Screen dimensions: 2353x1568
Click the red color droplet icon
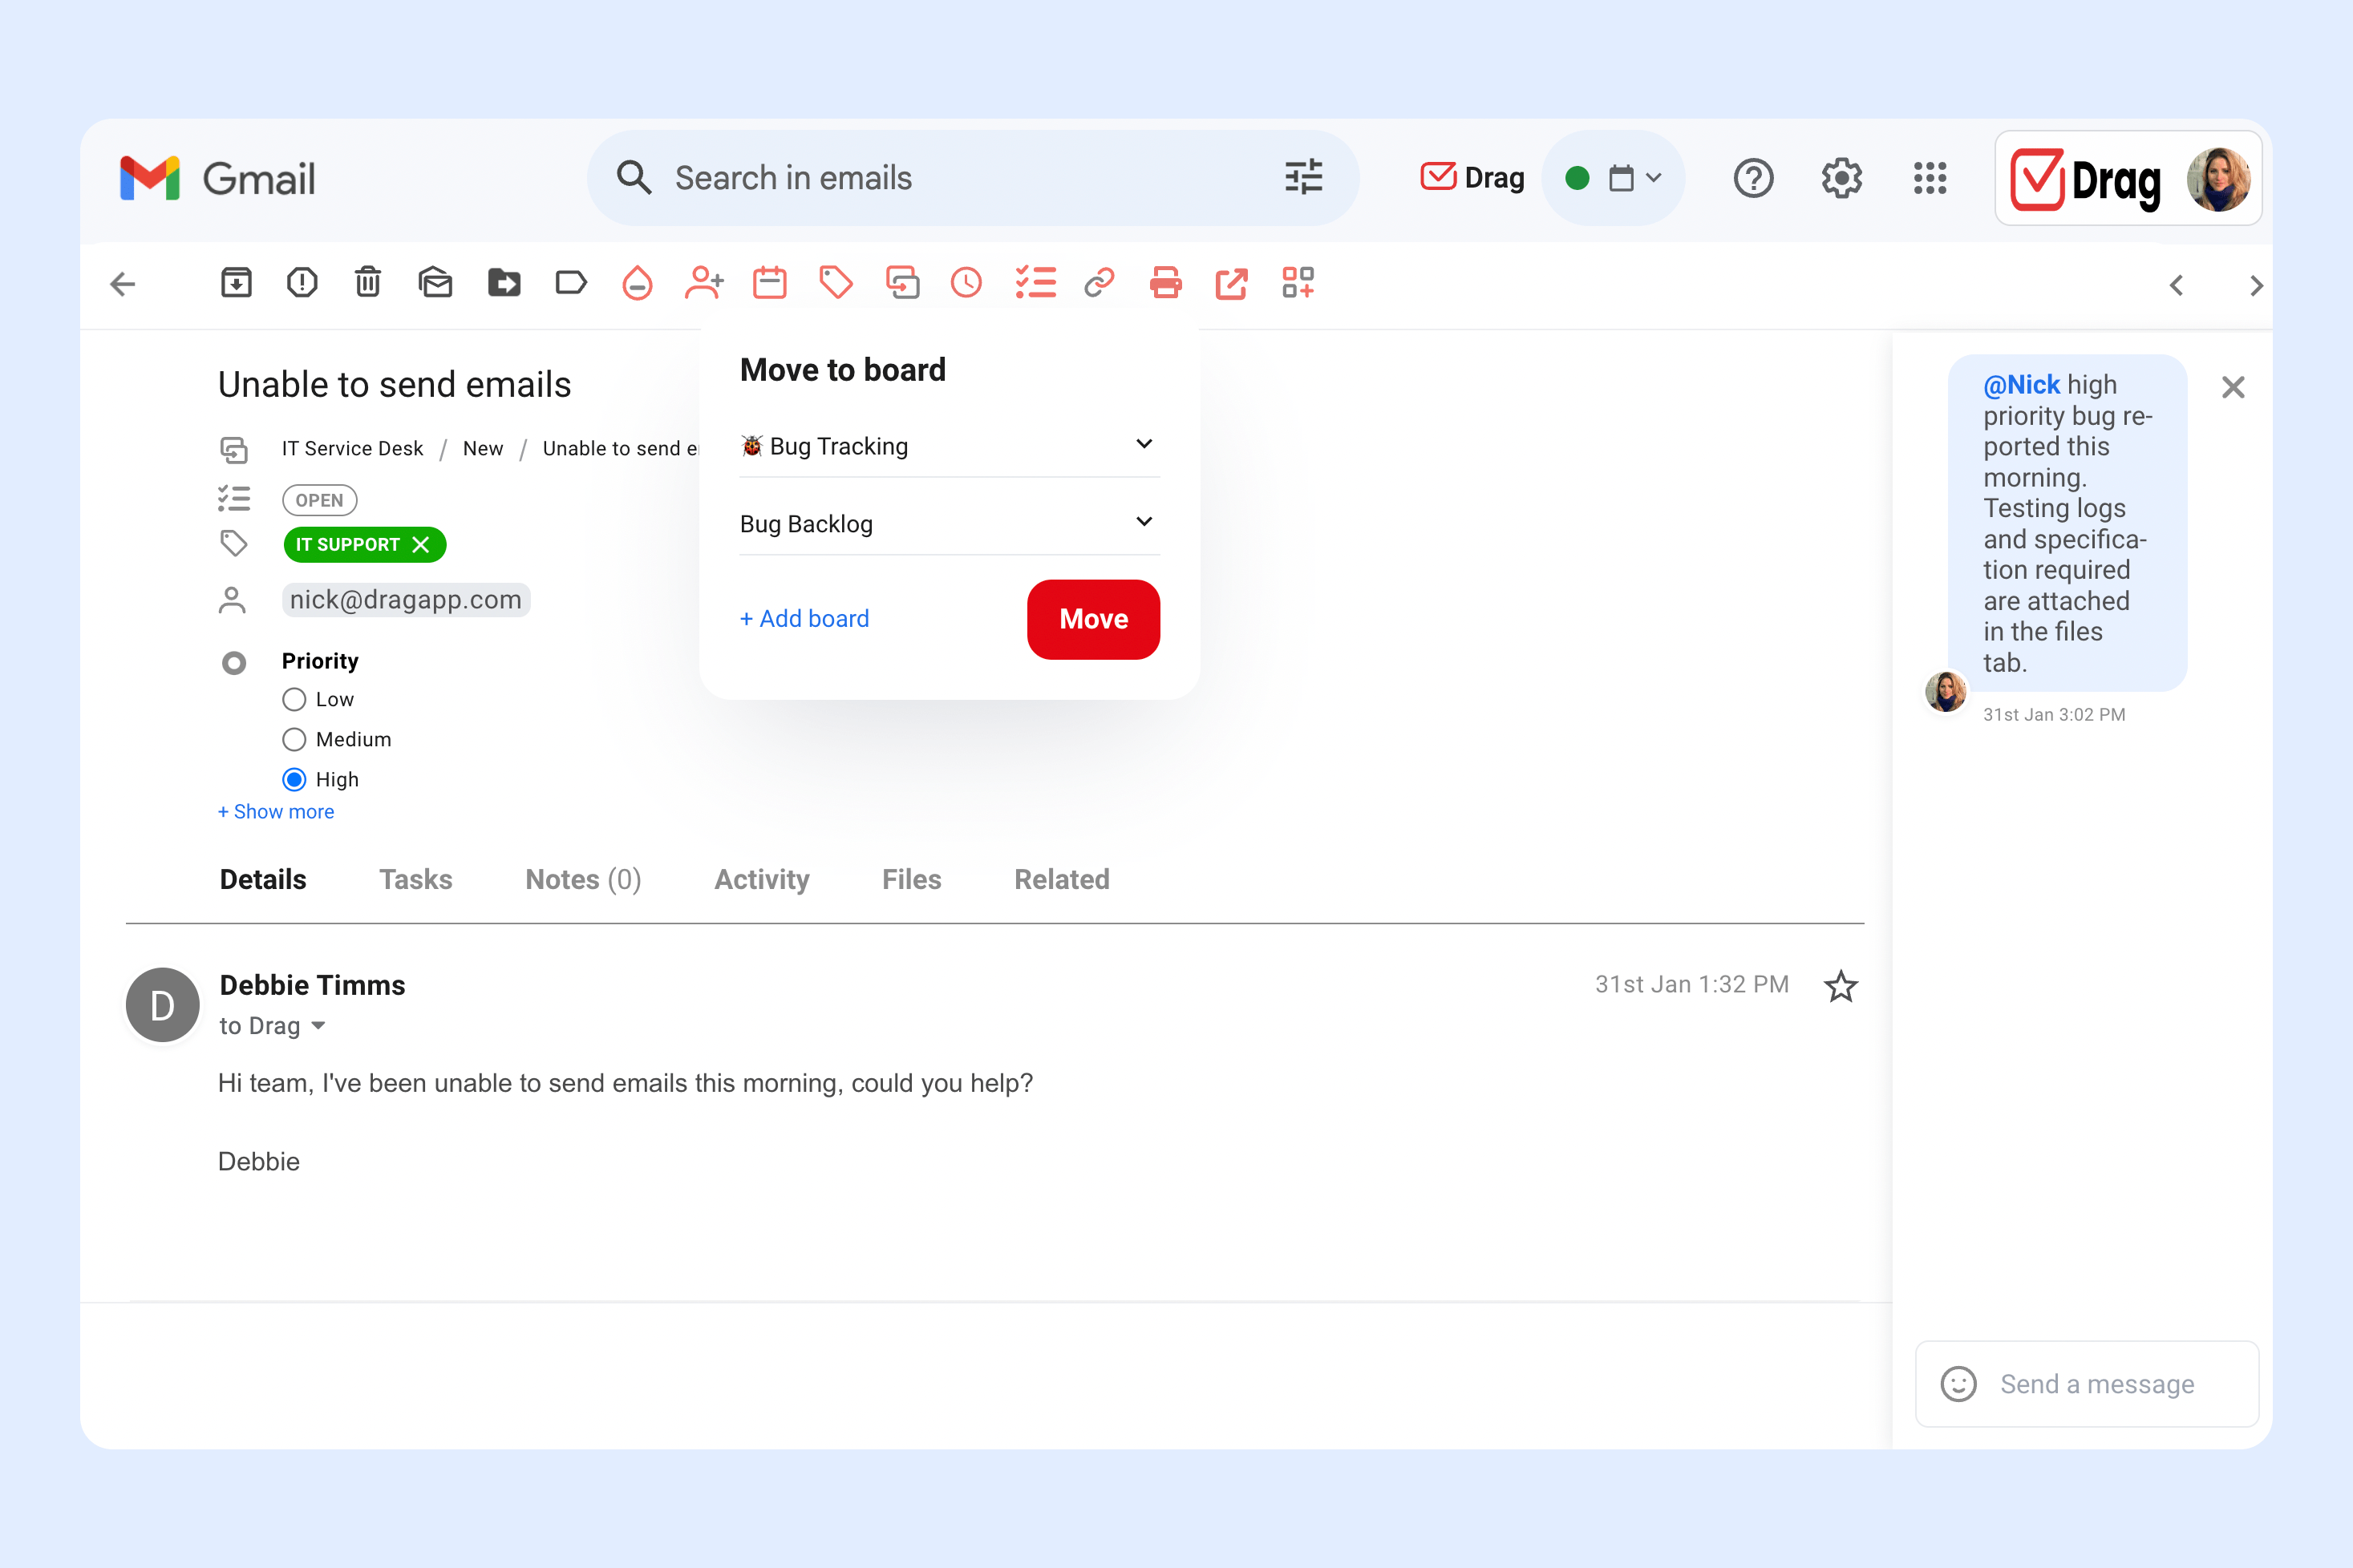pos(638,283)
